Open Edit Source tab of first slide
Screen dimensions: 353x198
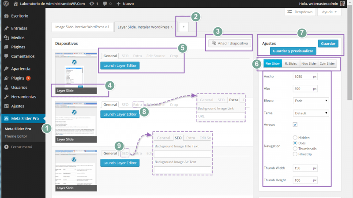click(x=156, y=56)
